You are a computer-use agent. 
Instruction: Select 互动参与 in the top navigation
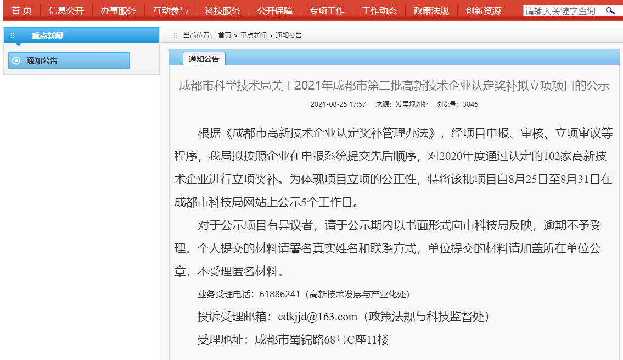pos(170,10)
